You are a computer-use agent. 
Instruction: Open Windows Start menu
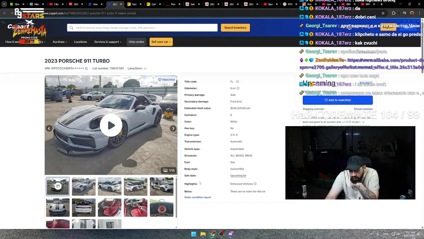point(194,234)
